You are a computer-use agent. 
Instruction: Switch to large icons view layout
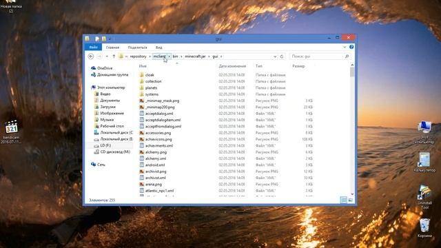coord(351,200)
